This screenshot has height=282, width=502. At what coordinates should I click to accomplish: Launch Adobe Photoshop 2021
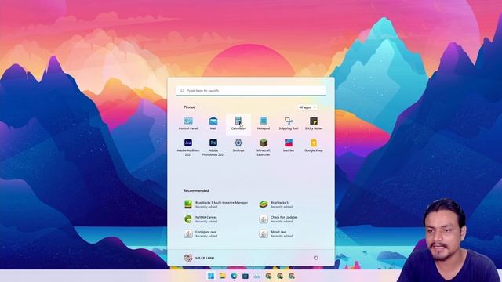tap(213, 147)
